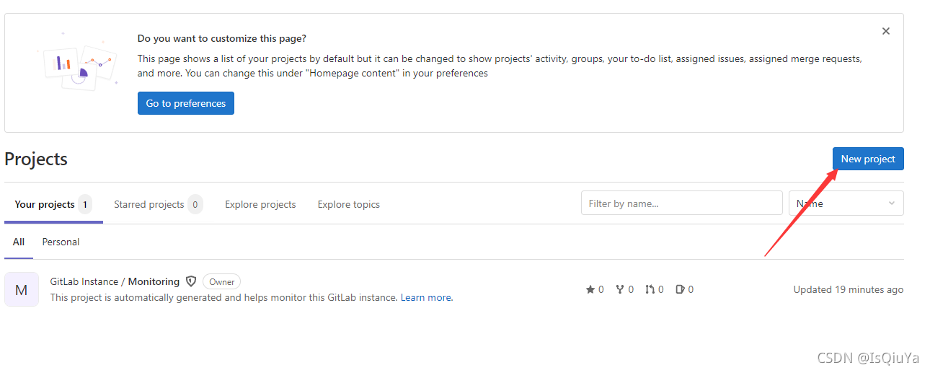Click the Starred projects count badge 0
This screenshot has height=373, width=930.
coord(195,204)
